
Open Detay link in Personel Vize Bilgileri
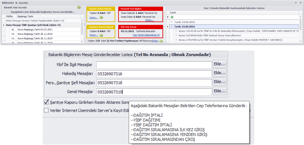pos(149,20)
